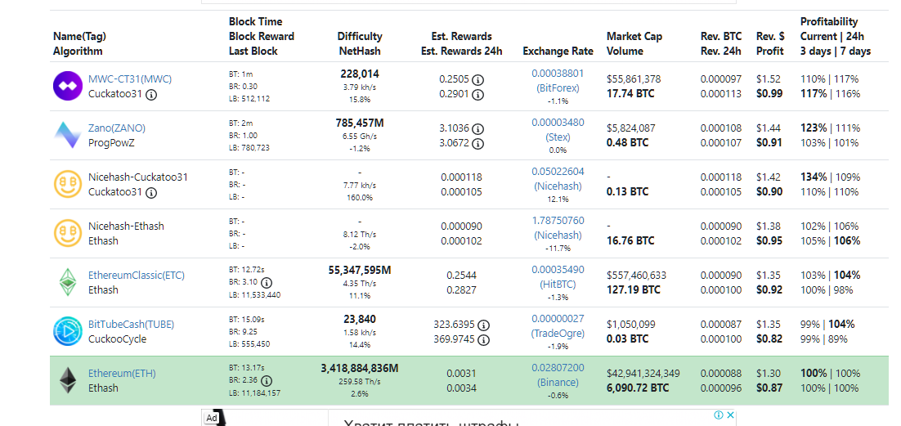Open ETC exchange rate 0.00035490 link
Screen dimensions: 901x426
point(558,269)
